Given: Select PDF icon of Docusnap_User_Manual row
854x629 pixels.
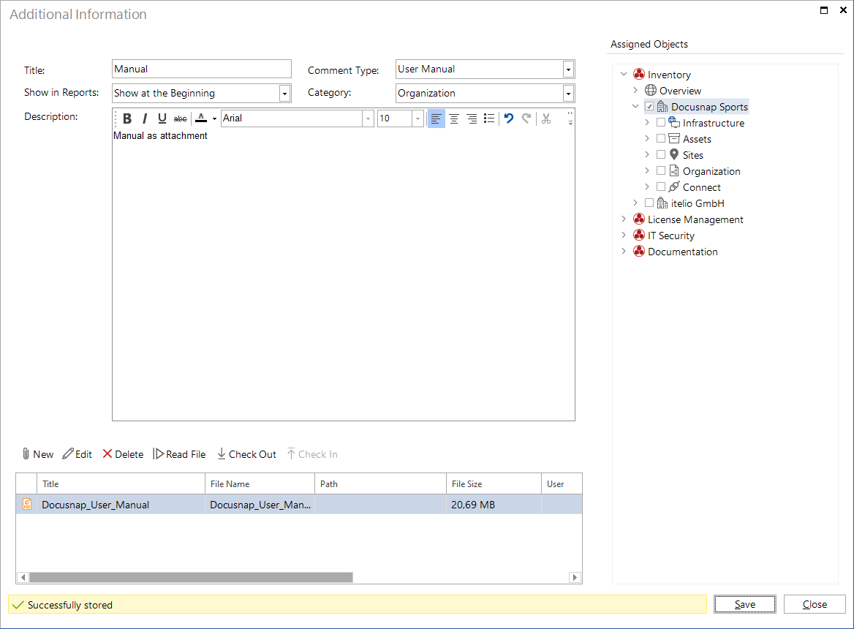Looking at the screenshot, I should [x=26, y=504].
